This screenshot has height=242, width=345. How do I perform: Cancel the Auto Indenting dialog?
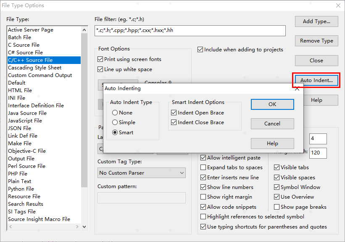tap(272, 124)
